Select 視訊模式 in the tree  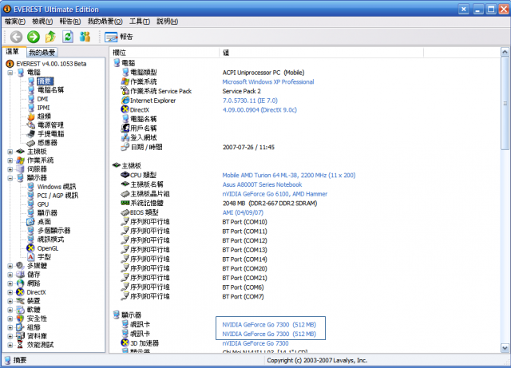coord(50,239)
